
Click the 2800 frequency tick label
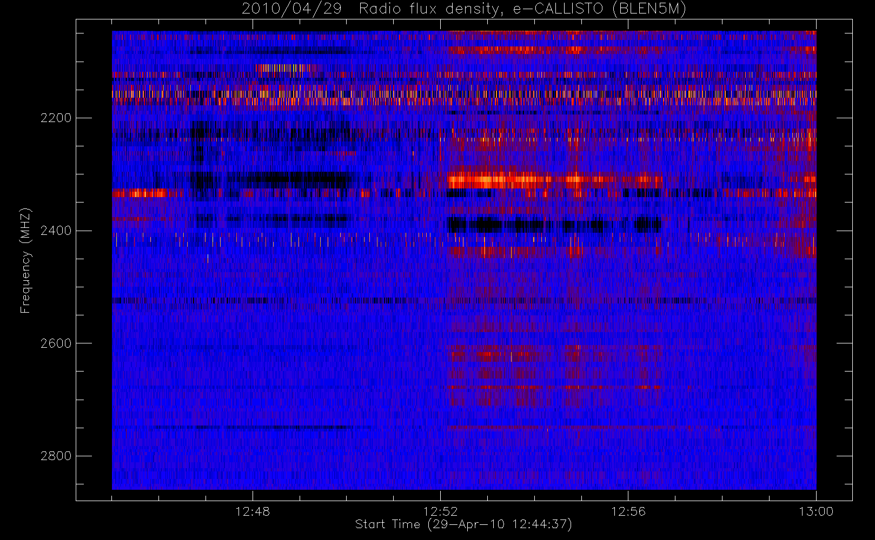56,456
